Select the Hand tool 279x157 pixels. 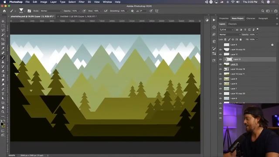(x=3, y=107)
